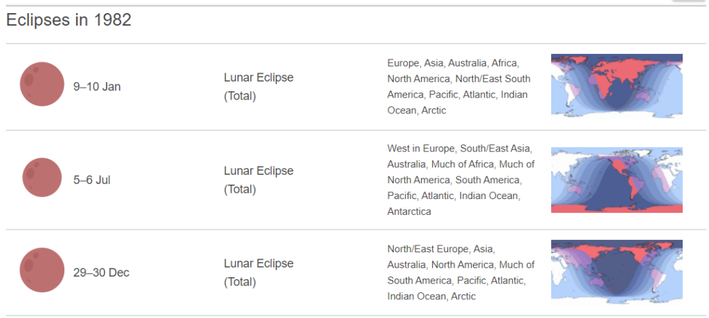Select the 29–30 Dec eclipse date
The height and width of the screenshot is (318, 709).
(x=101, y=272)
